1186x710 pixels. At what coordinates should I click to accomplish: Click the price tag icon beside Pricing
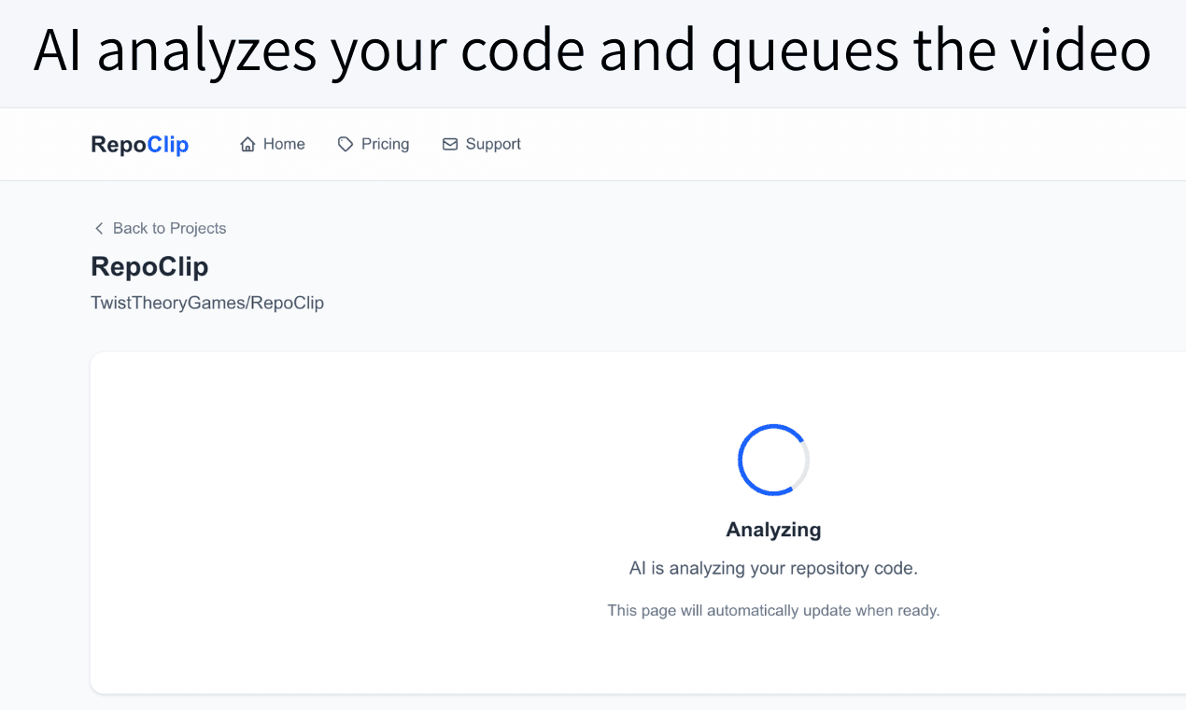tap(346, 145)
